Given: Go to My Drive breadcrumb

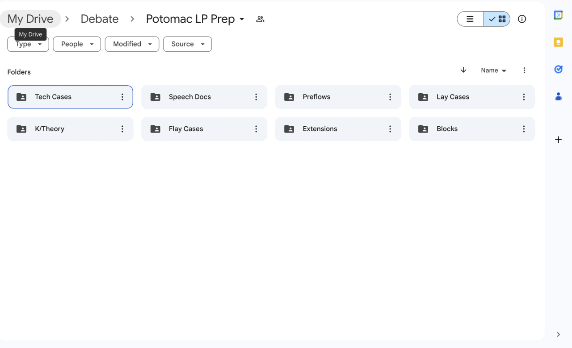Looking at the screenshot, I should [x=30, y=19].
